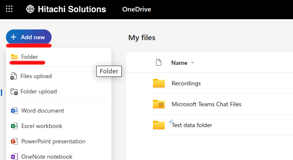
Task: Click the My files heading
Action: [x=142, y=38]
